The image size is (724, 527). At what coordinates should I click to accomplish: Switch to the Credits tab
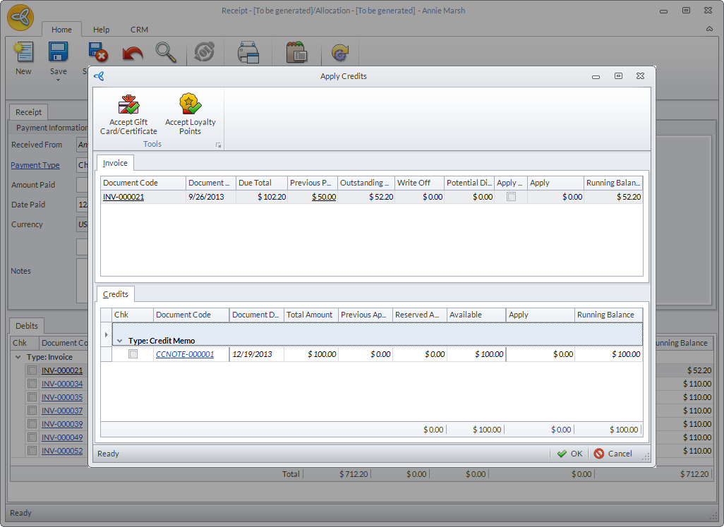coord(116,294)
